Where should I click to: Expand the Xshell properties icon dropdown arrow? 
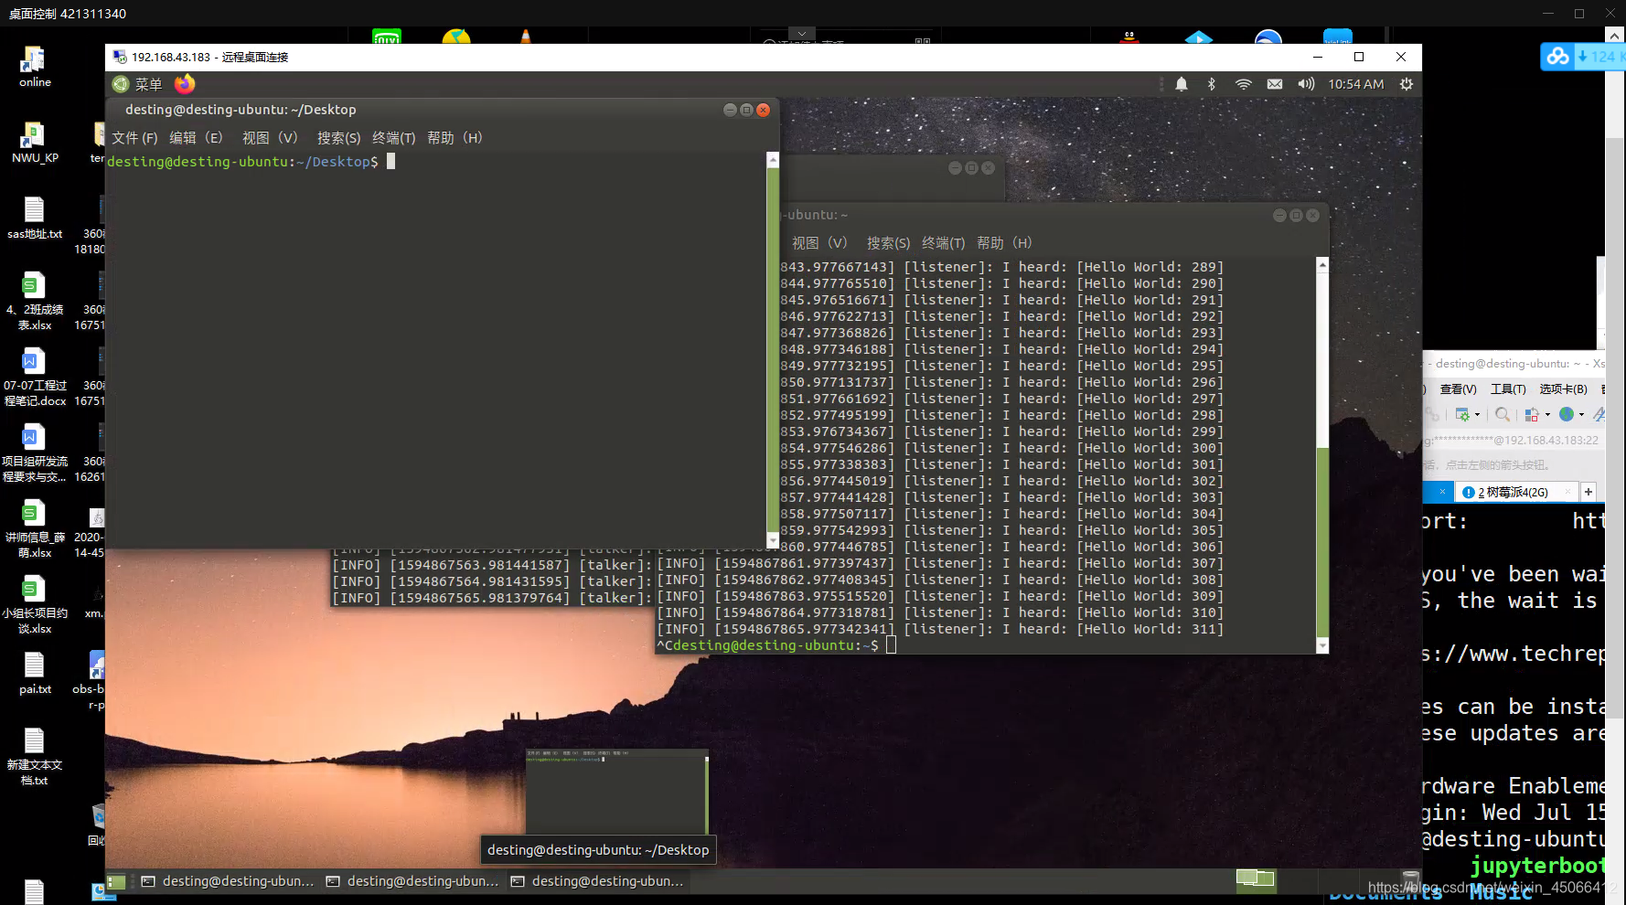[1477, 415]
